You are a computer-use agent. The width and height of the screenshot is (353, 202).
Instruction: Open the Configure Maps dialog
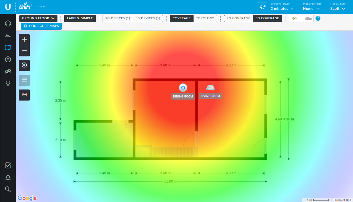[41, 26]
